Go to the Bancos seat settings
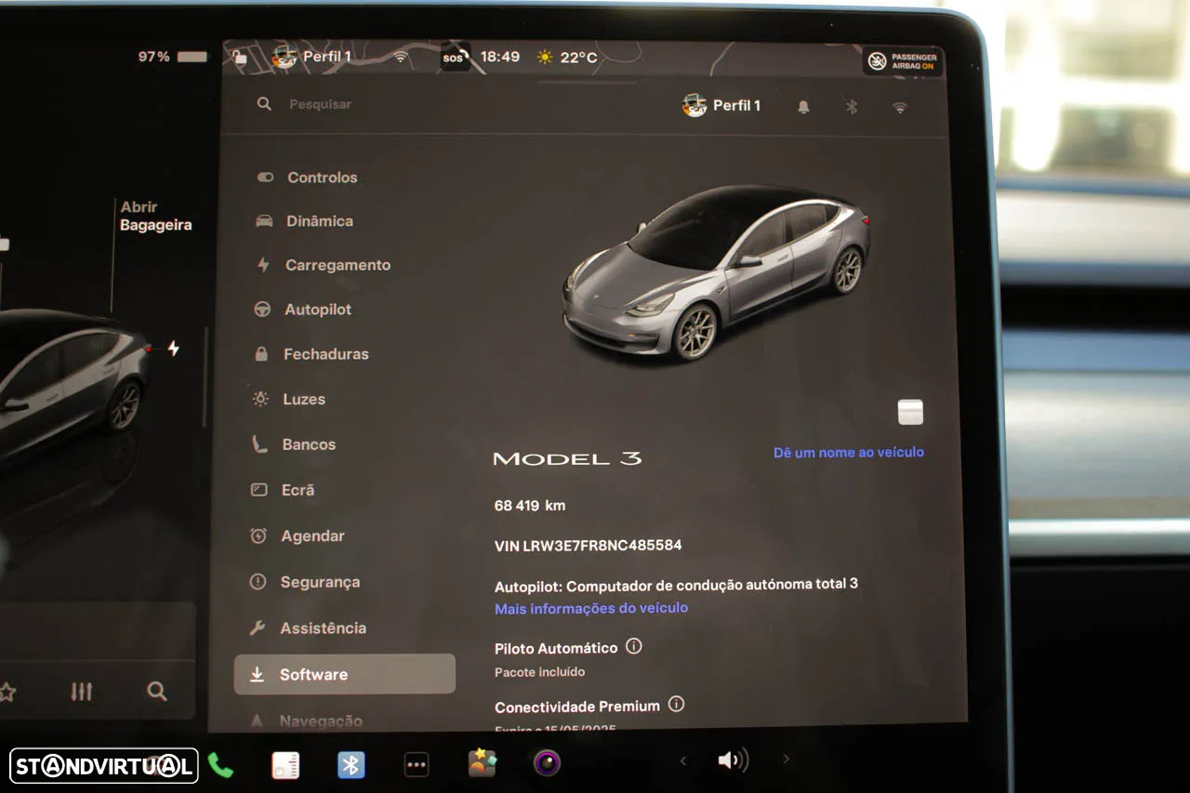The image size is (1190, 793). tap(294, 444)
